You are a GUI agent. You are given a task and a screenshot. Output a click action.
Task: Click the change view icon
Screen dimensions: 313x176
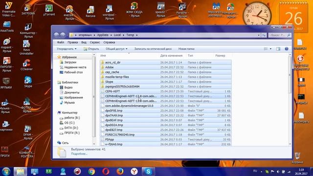point(266,49)
